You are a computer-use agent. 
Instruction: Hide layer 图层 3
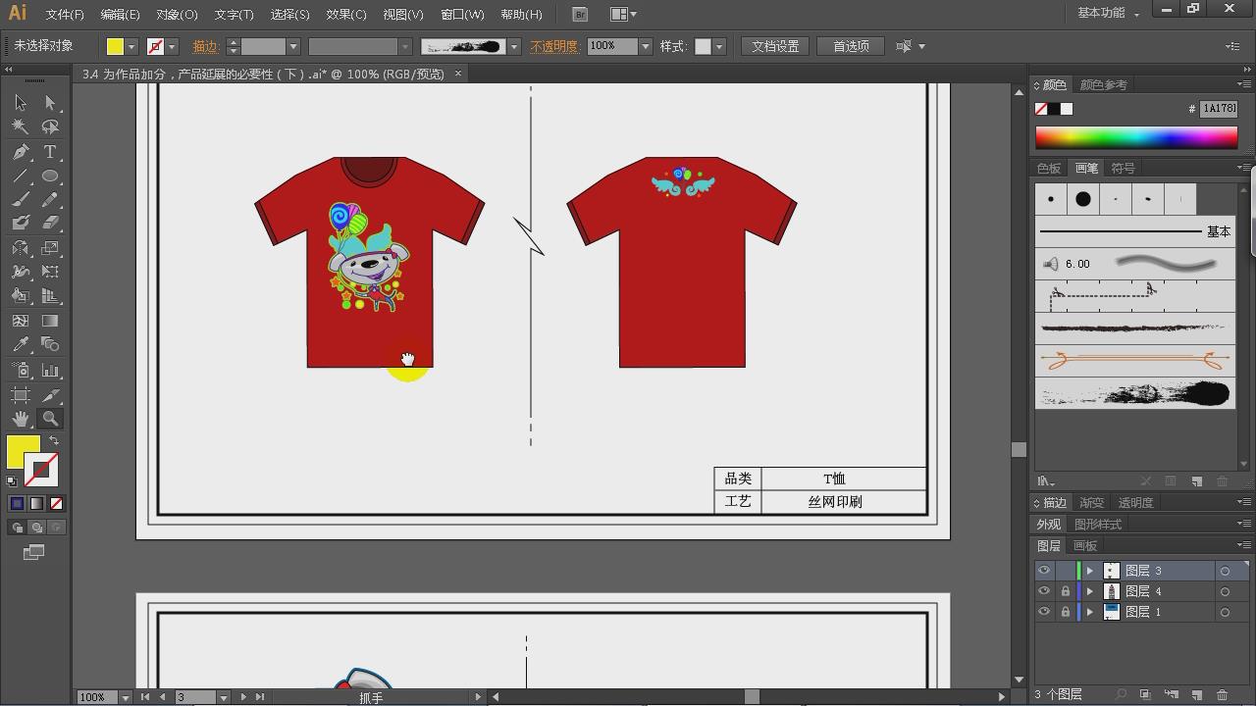point(1044,571)
